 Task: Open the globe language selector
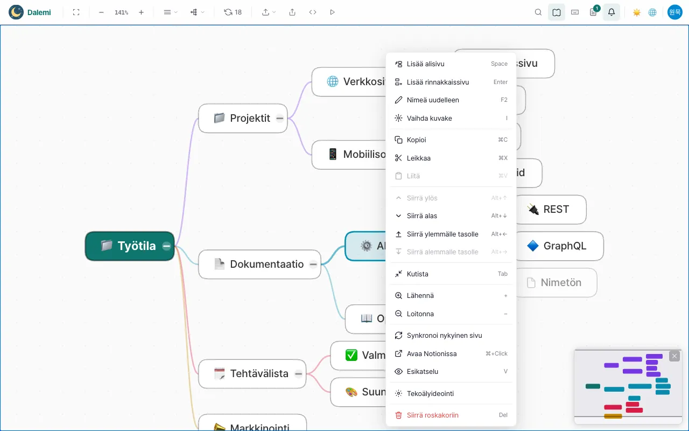652,12
